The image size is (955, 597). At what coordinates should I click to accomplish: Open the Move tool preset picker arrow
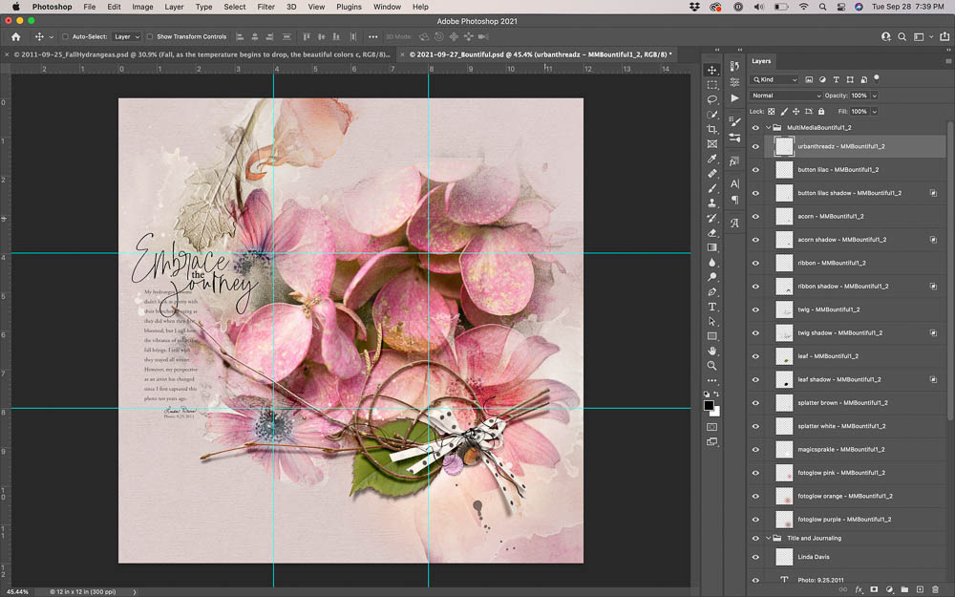52,37
